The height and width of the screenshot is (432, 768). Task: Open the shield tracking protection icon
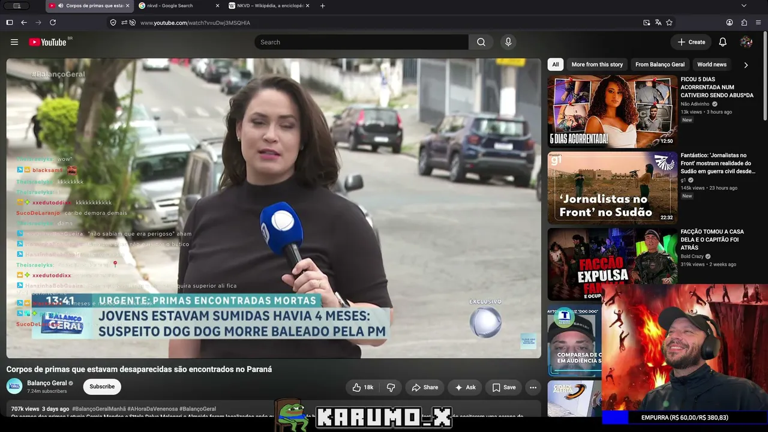[113, 23]
